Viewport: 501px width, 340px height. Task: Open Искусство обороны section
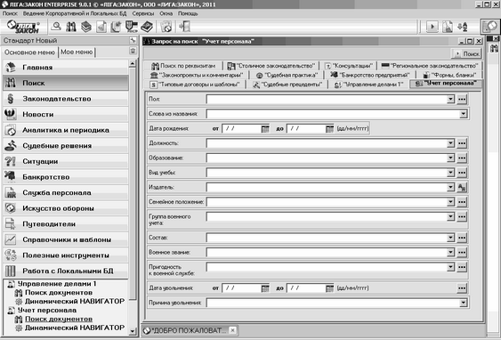(66, 208)
